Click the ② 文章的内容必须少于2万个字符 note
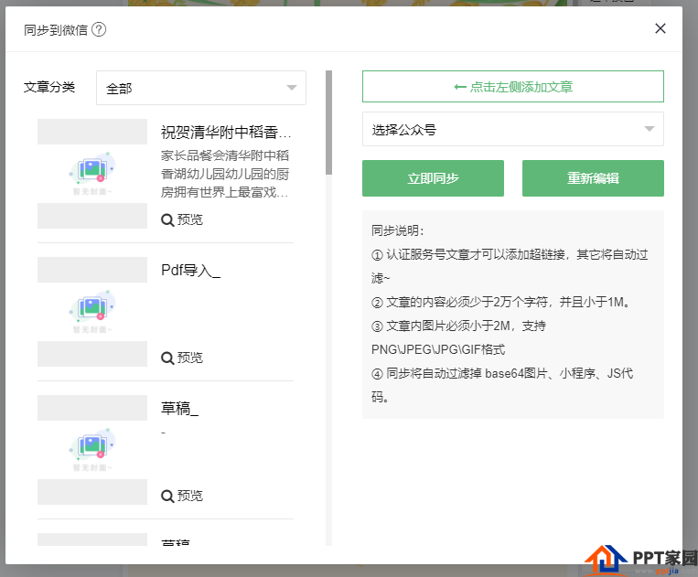 pyautogui.click(x=501, y=302)
